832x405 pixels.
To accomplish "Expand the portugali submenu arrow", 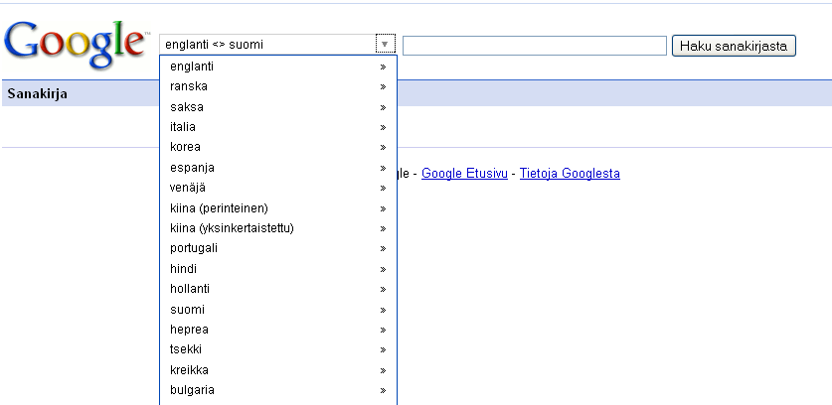I will tap(383, 248).
